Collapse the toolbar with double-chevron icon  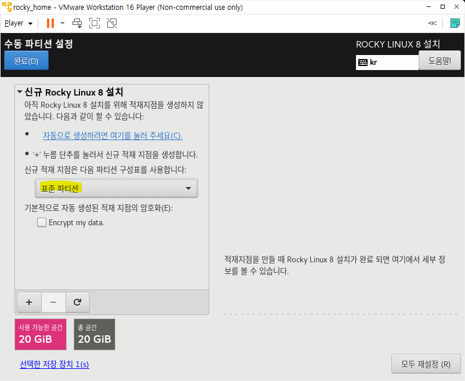433,23
